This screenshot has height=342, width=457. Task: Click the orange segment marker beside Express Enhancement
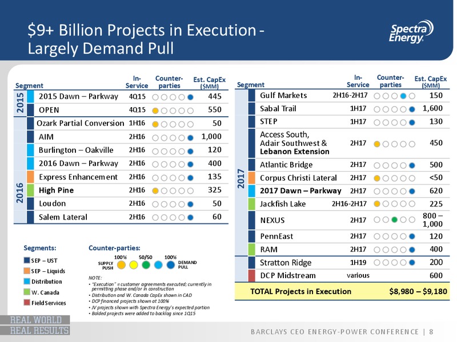point(30,177)
